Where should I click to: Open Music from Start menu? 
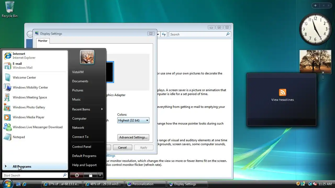tap(76, 99)
